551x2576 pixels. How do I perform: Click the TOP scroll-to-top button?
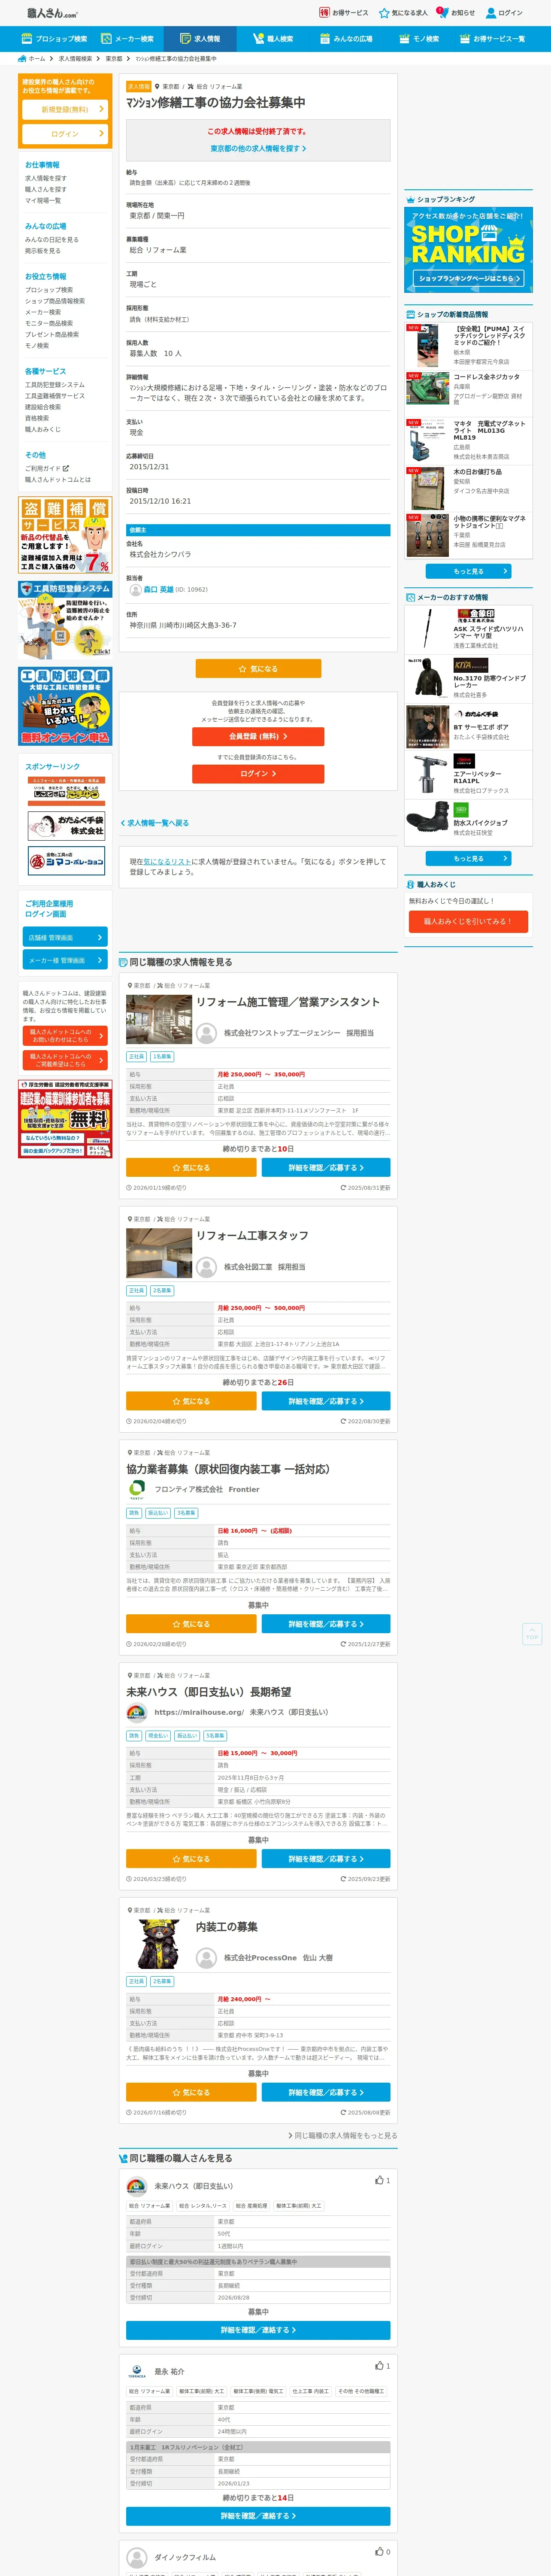(532, 1633)
